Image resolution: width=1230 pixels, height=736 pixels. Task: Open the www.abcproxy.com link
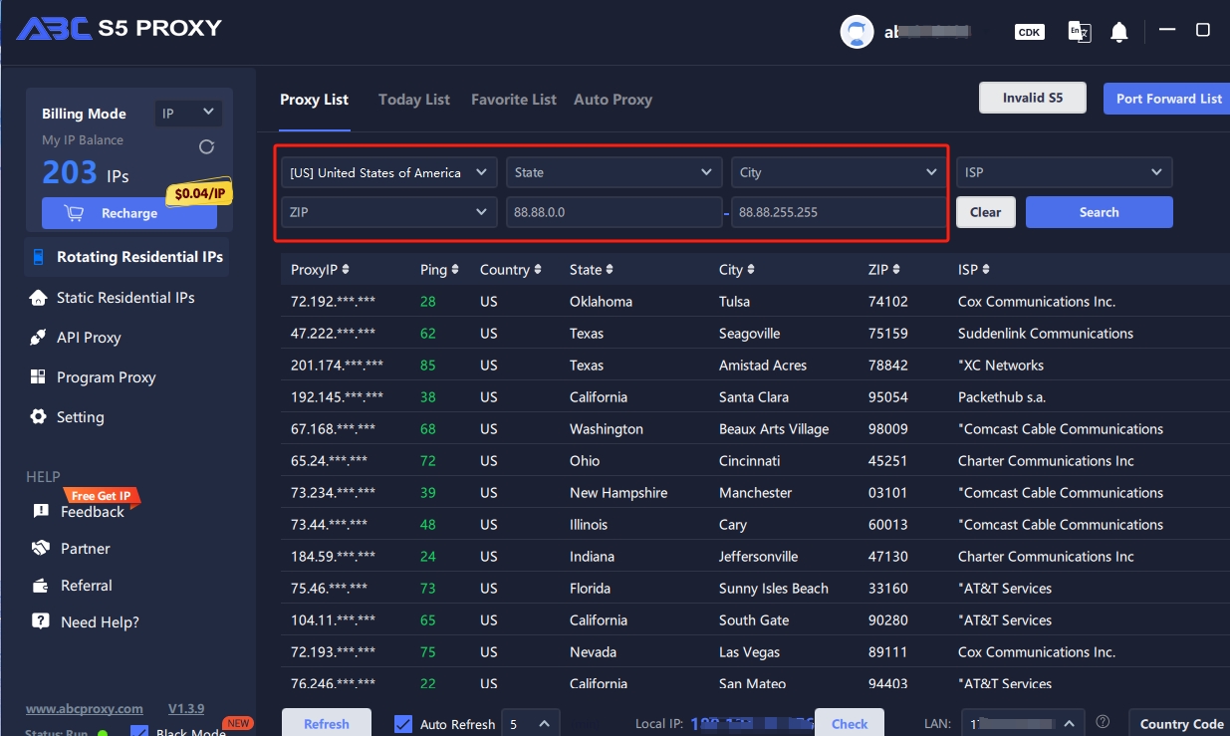pos(85,709)
